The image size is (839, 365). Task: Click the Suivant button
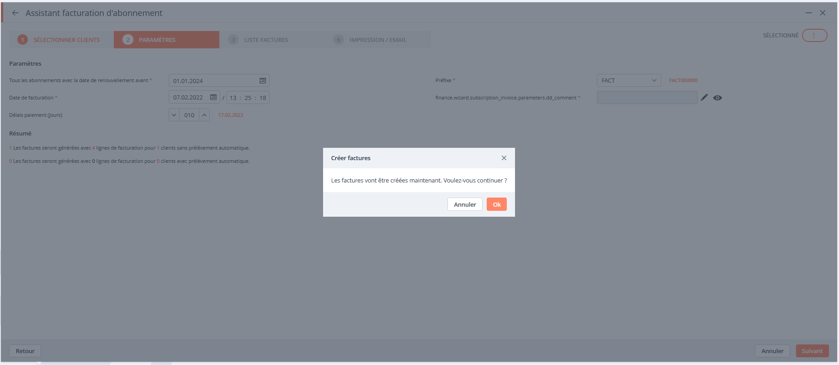812,351
